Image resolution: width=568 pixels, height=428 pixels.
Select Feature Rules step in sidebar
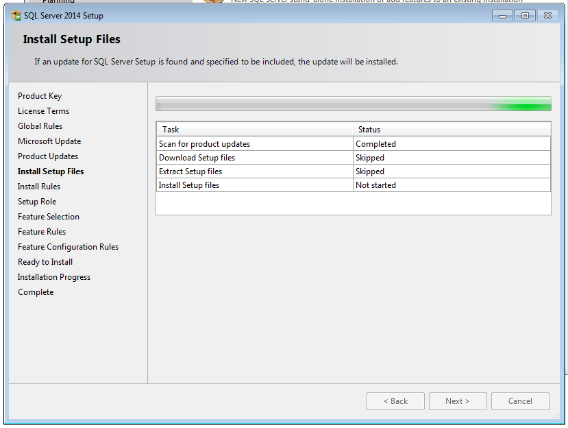point(42,232)
